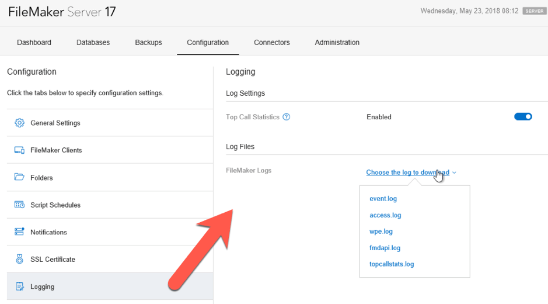The height and width of the screenshot is (304, 548).
Task: Click the Top Call Statistics help icon
Action: 286,117
